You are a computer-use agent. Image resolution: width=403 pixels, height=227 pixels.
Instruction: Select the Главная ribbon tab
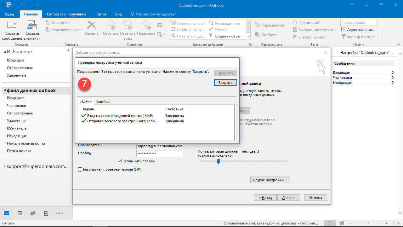pos(31,14)
